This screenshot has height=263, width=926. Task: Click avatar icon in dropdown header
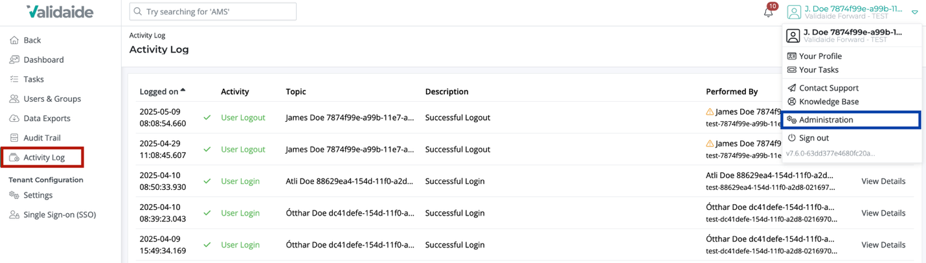(793, 36)
